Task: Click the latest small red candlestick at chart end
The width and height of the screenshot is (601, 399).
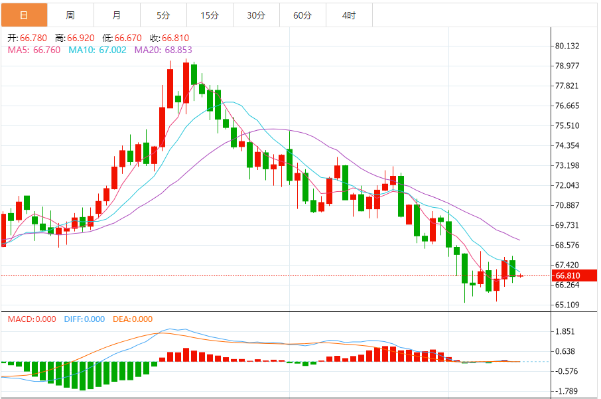Action: pos(521,276)
